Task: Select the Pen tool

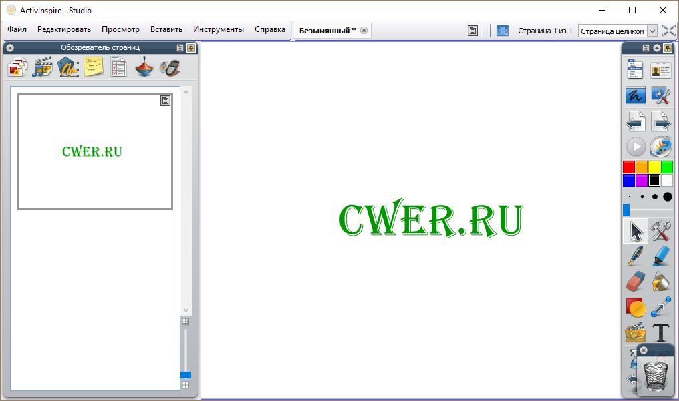Action: coord(635,256)
